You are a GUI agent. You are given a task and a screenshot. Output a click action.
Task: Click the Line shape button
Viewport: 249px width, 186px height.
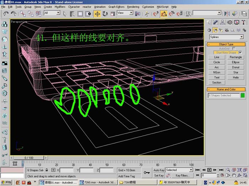(x=217, y=57)
